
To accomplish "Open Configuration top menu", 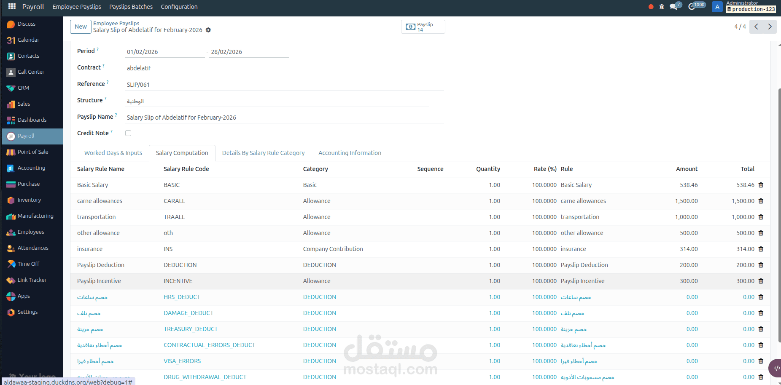I will click(179, 7).
